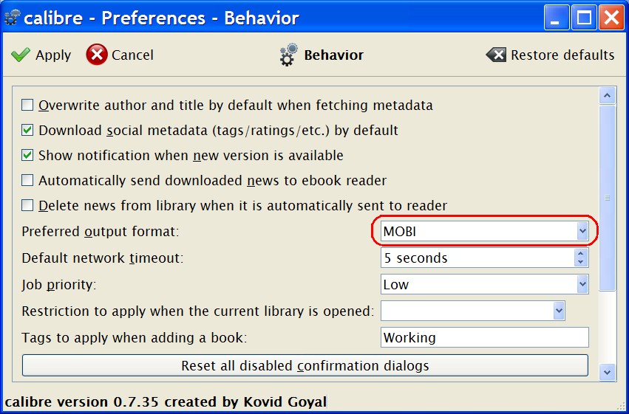This screenshot has width=629, height=414.
Task: Click the Tags to apply text field
Action: pos(484,338)
